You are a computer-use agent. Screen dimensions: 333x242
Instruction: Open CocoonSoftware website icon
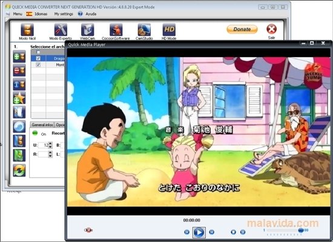point(116,30)
